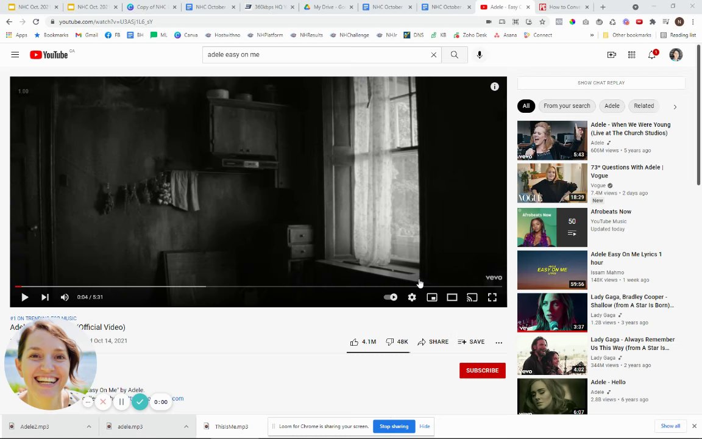This screenshot has height=439, width=702.
Task: Like the video (4.1M)
Action: coord(363,342)
